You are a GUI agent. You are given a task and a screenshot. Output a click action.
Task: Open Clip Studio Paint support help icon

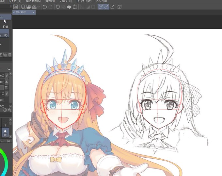pos(119,7)
